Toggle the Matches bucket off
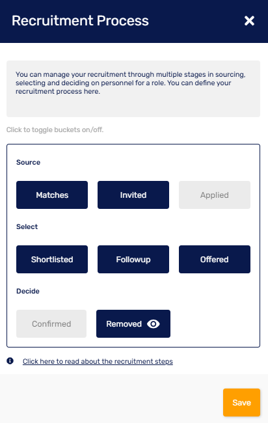 (x=52, y=195)
